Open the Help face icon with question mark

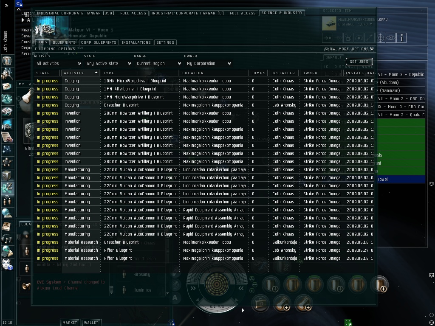(7, 264)
